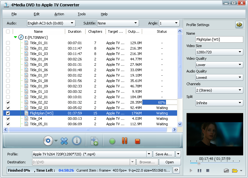The width and height of the screenshot is (248, 178).
Task: Click the file icon for Title_02_02
Action: (x=26, y=102)
